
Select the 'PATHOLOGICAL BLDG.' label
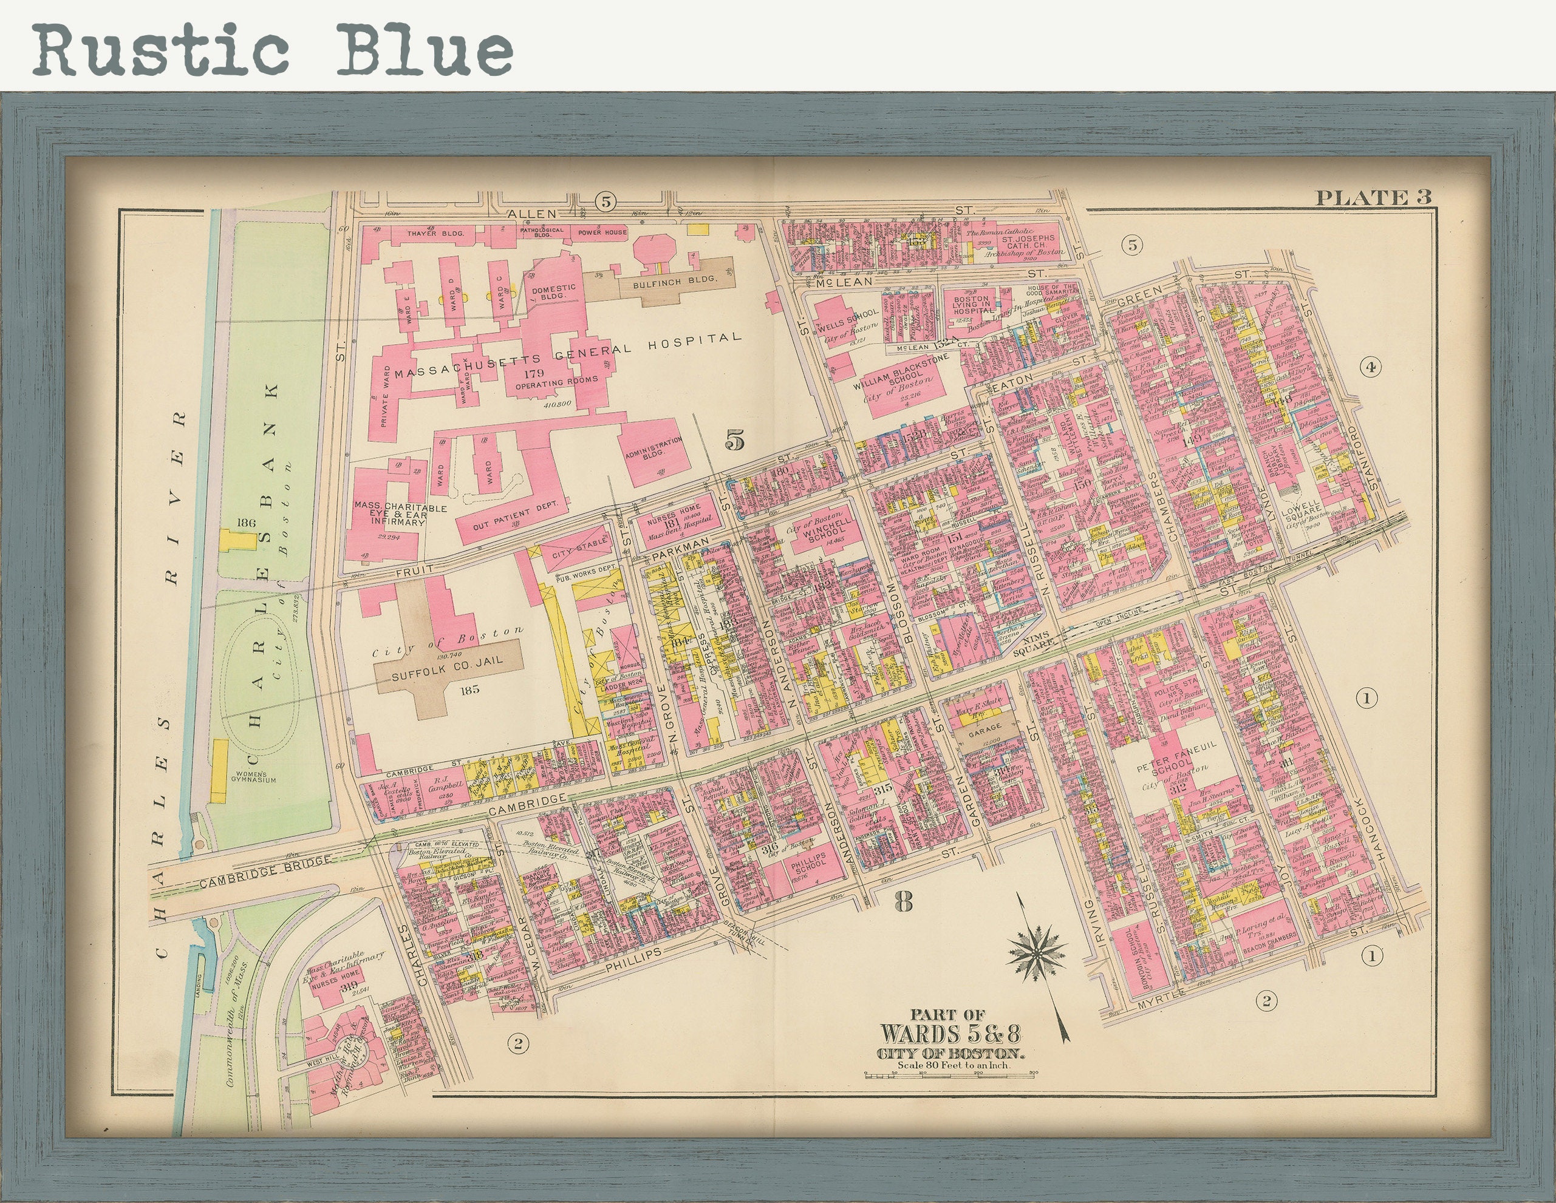[x=542, y=234]
